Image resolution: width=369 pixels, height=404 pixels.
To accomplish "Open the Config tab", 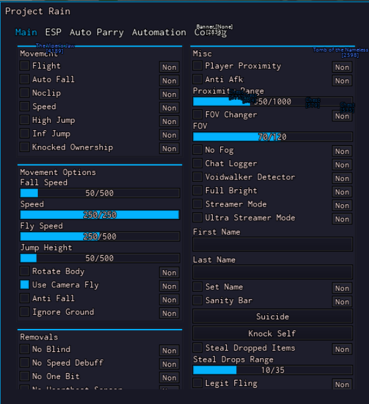I will point(210,32).
